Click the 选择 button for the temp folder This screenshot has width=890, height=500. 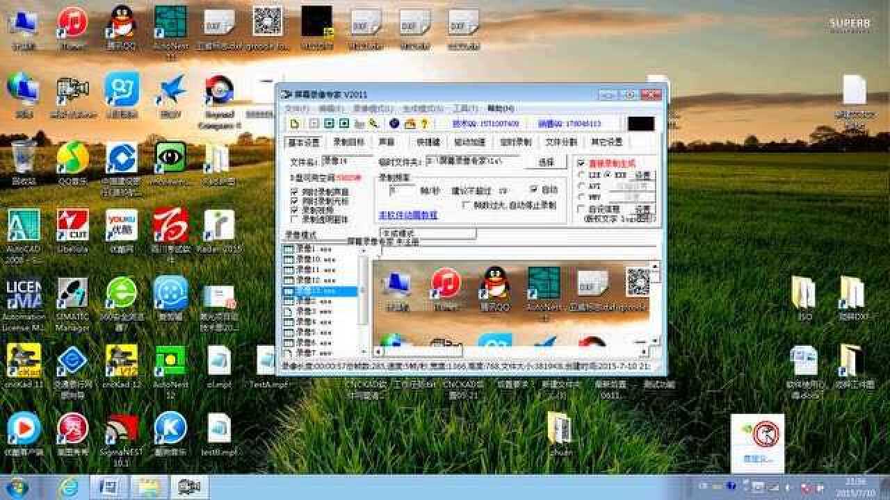click(x=545, y=162)
